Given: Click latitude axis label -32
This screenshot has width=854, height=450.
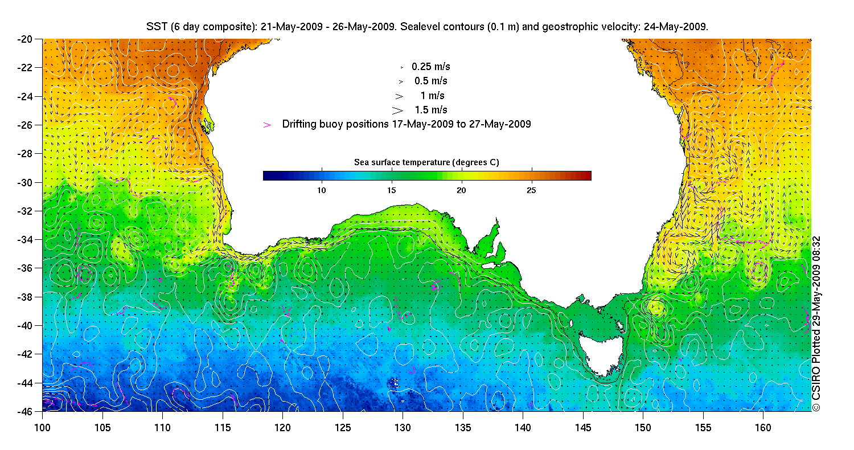Looking at the screenshot, I should 26,211.
